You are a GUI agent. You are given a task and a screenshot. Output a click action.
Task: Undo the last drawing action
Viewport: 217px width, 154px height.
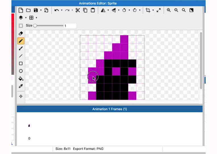coord(57,10)
